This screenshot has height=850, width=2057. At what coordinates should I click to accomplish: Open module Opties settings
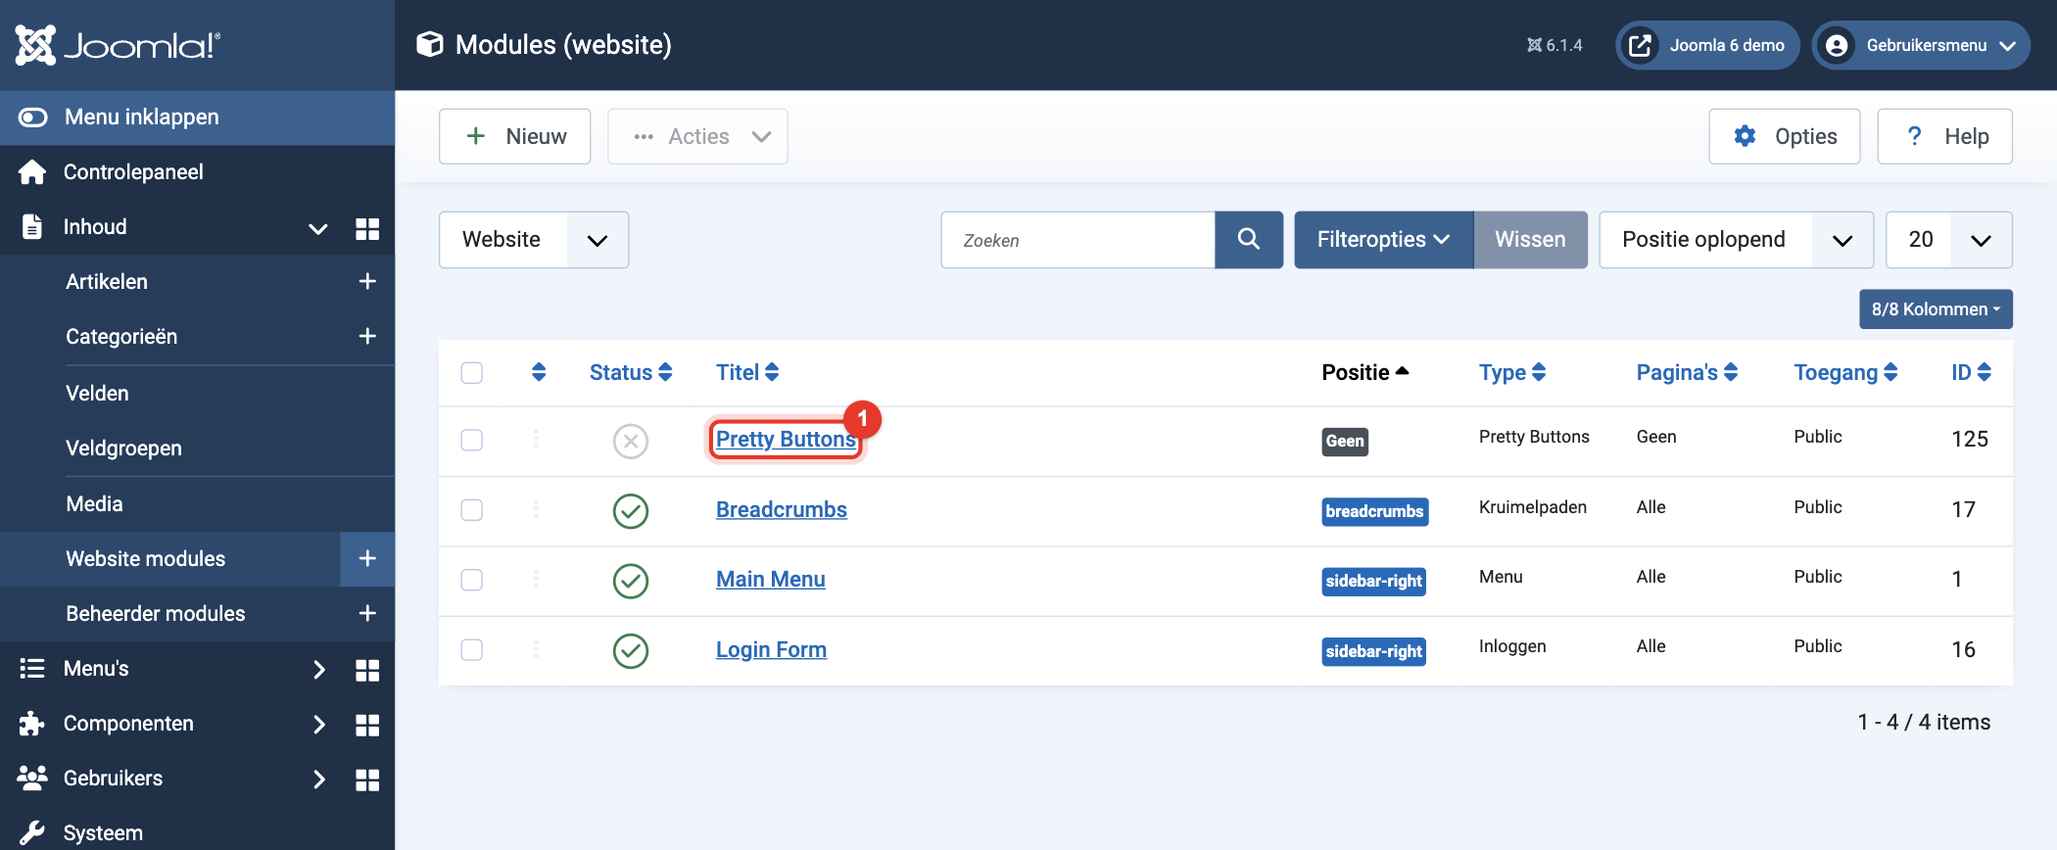(1785, 136)
